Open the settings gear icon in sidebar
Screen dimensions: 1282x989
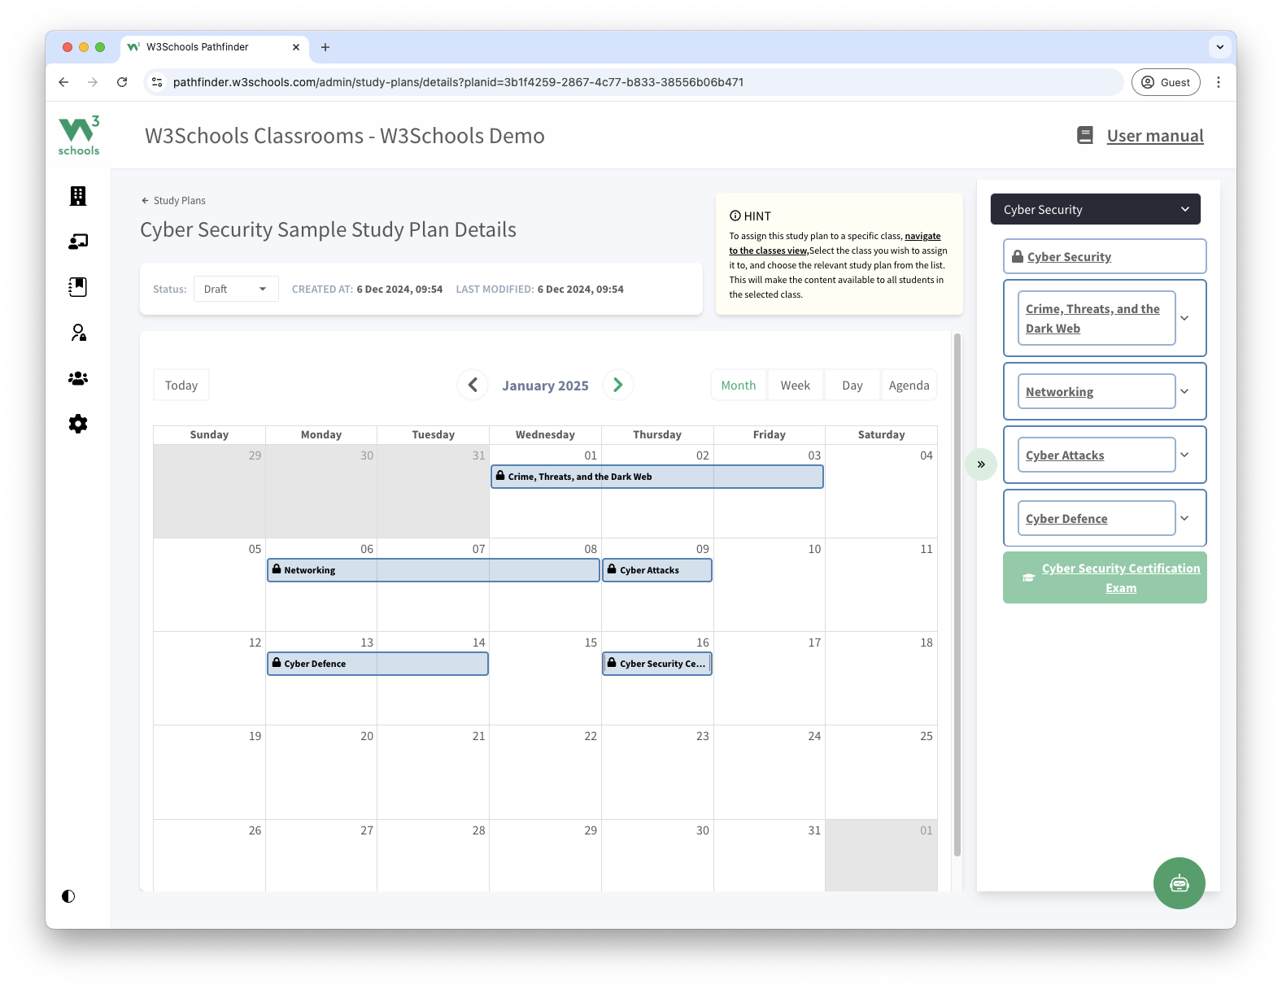coord(78,424)
